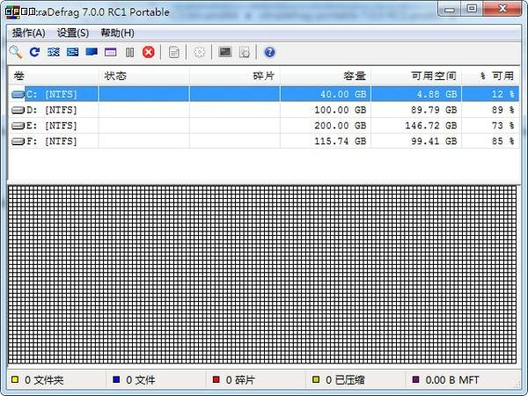Click the red 碎片 legend swatch
528x396 pixels.
(x=216, y=380)
